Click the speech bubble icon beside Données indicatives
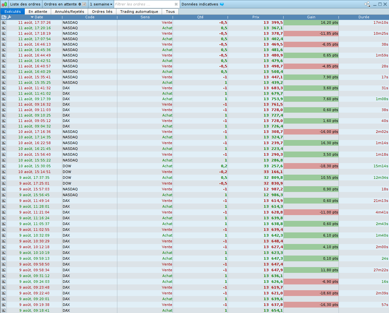The height and width of the screenshot is (313, 389). click(x=222, y=4)
